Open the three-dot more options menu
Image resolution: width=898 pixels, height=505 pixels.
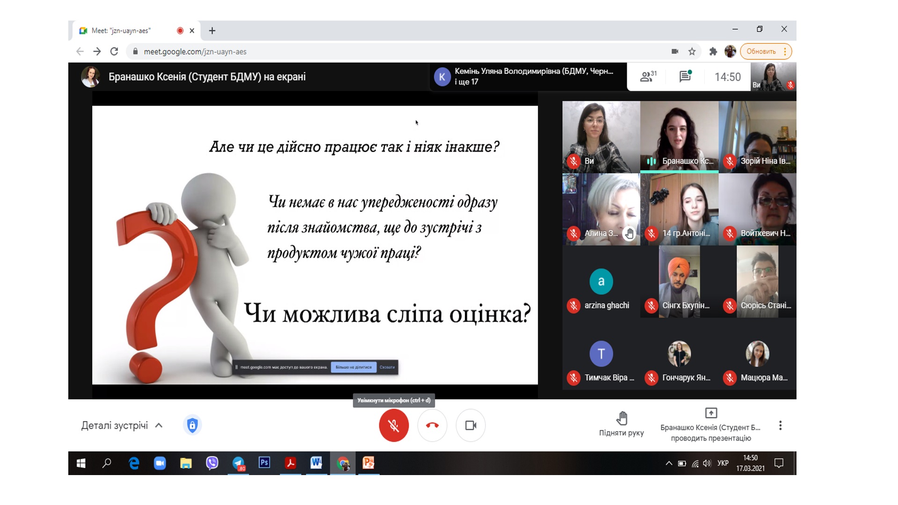pos(780,426)
